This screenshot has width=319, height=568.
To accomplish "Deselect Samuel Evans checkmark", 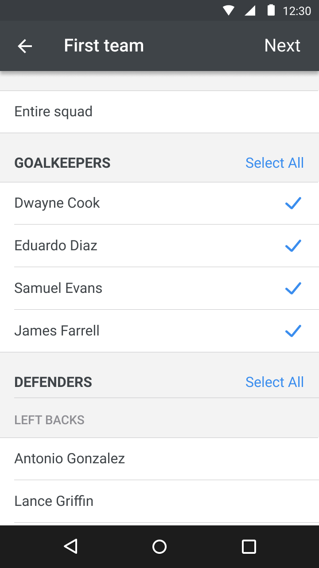I will pyautogui.click(x=293, y=288).
